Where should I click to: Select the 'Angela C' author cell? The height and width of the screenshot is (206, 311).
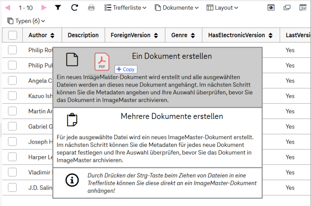tap(40, 81)
